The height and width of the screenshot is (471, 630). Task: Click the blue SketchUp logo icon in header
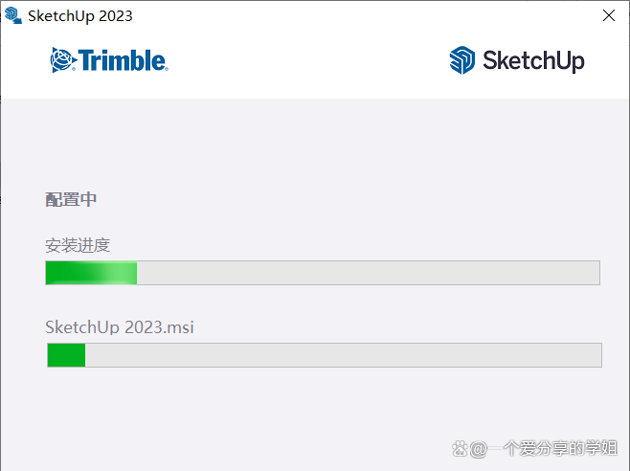click(x=462, y=60)
